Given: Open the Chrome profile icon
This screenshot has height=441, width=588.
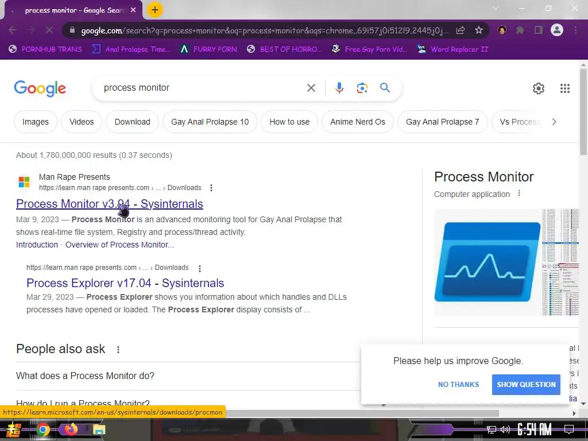Looking at the screenshot, I should (557, 30).
